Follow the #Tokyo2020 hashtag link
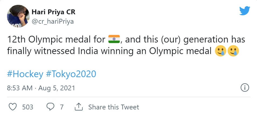Image resolution: width=257 pixels, height=114 pixels. coord(71,74)
